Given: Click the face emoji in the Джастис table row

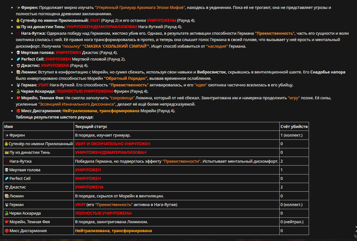Looking at the screenshot, I should coord(7,187).
